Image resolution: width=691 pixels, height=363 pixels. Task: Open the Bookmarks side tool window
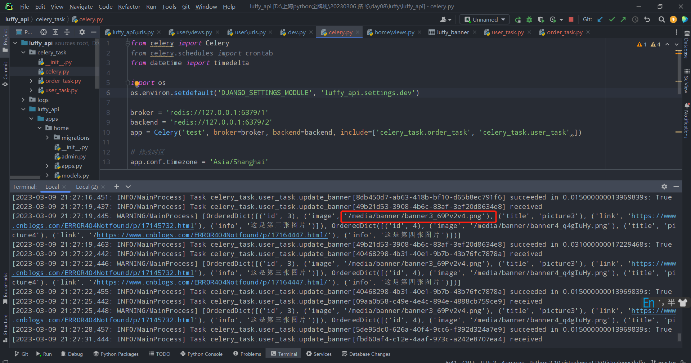pos(5,289)
